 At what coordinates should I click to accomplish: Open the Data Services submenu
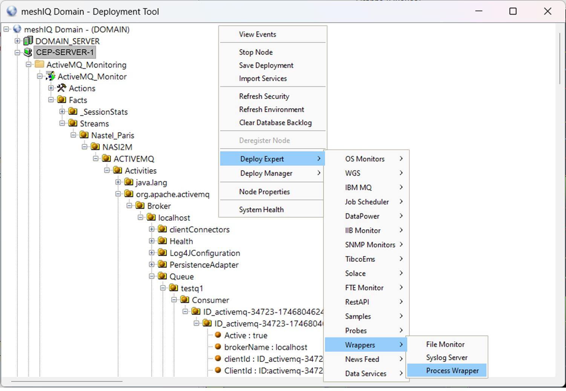point(366,374)
